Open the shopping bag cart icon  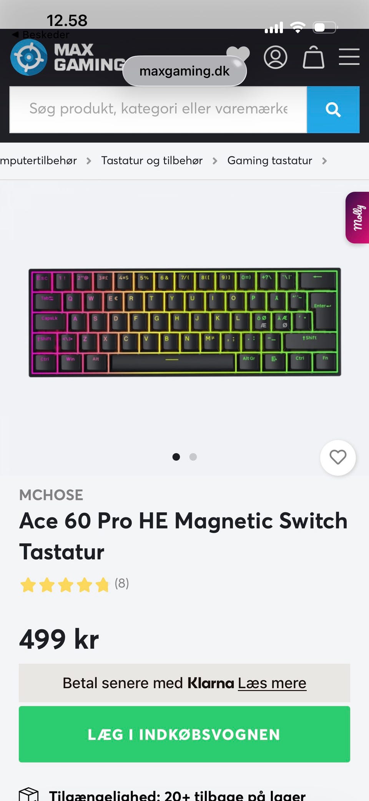pyautogui.click(x=314, y=57)
